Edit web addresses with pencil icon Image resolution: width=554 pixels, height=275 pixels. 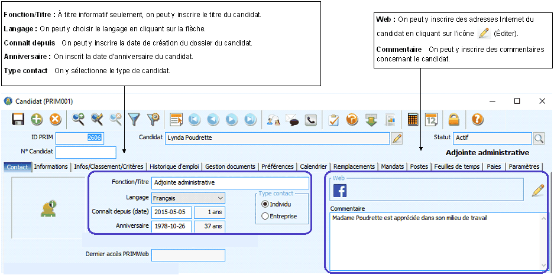[x=537, y=190]
